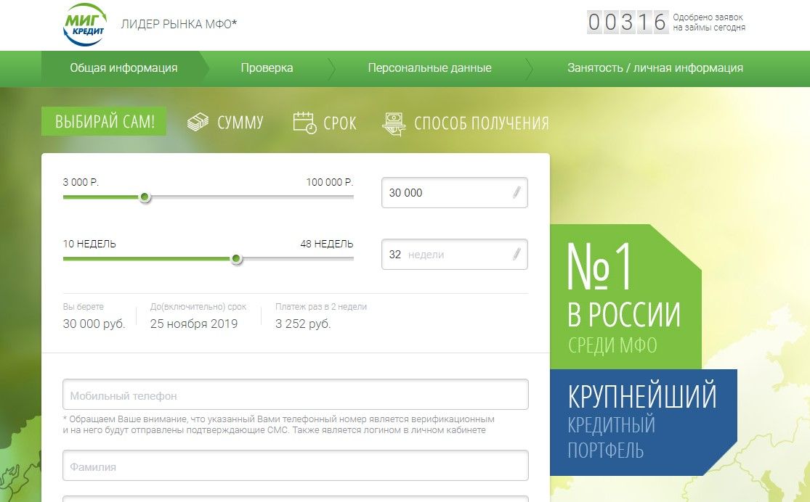
Task: Click the Фамилия input field
Action: coord(295,467)
